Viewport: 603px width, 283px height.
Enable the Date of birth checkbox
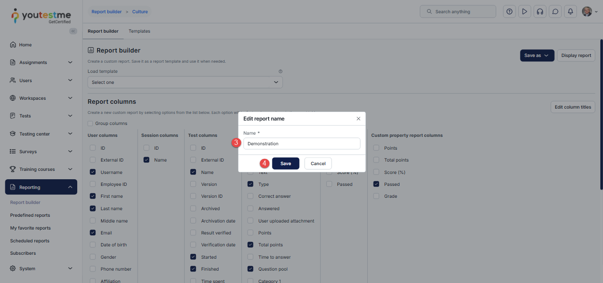(x=93, y=245)
